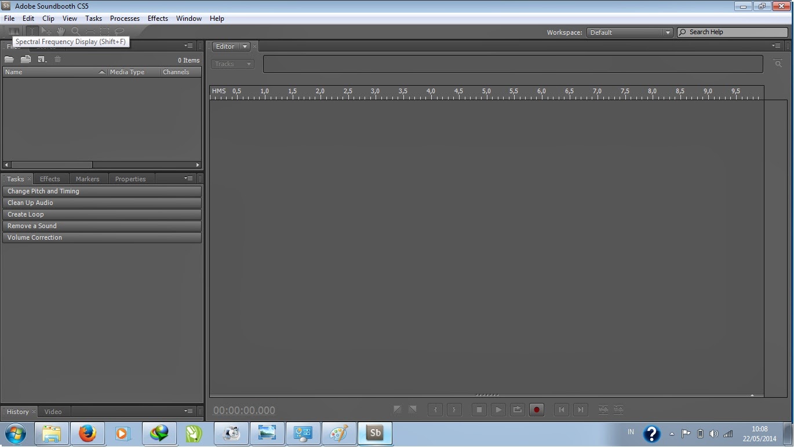
Task: Open the Effects menu
Action: click(158, 19)
